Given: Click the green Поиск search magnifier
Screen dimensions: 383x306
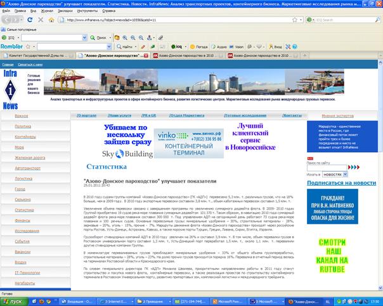Looking at the screenshot, I should click(x=93, y=37).
